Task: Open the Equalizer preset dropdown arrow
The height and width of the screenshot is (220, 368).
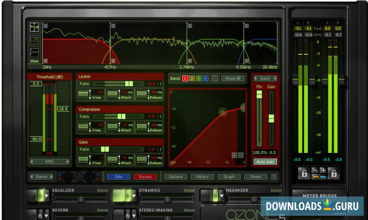Action: (47, 196)
